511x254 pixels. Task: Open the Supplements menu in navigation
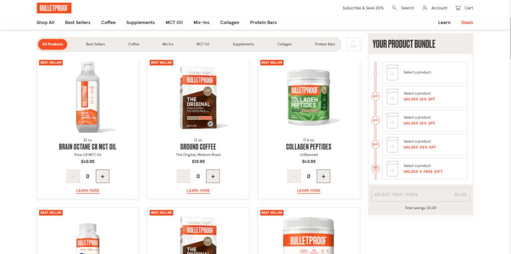coord(140,22)
